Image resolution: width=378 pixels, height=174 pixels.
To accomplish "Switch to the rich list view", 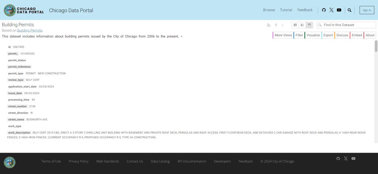I will [302, 25].
